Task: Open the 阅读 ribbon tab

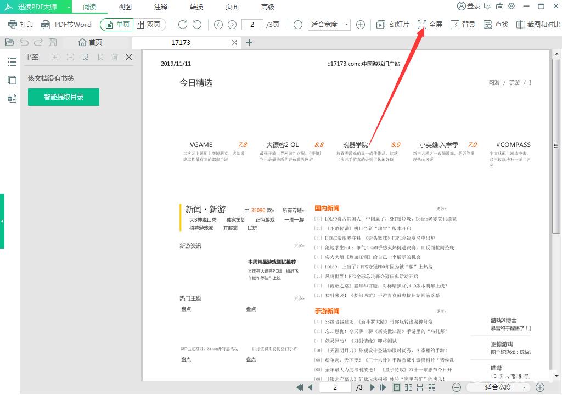Action: (89, 7)
